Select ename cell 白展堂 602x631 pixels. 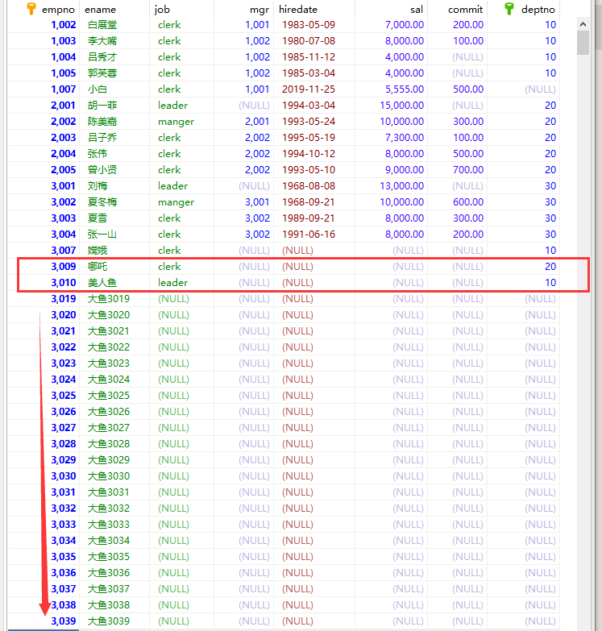coord(114,25)
